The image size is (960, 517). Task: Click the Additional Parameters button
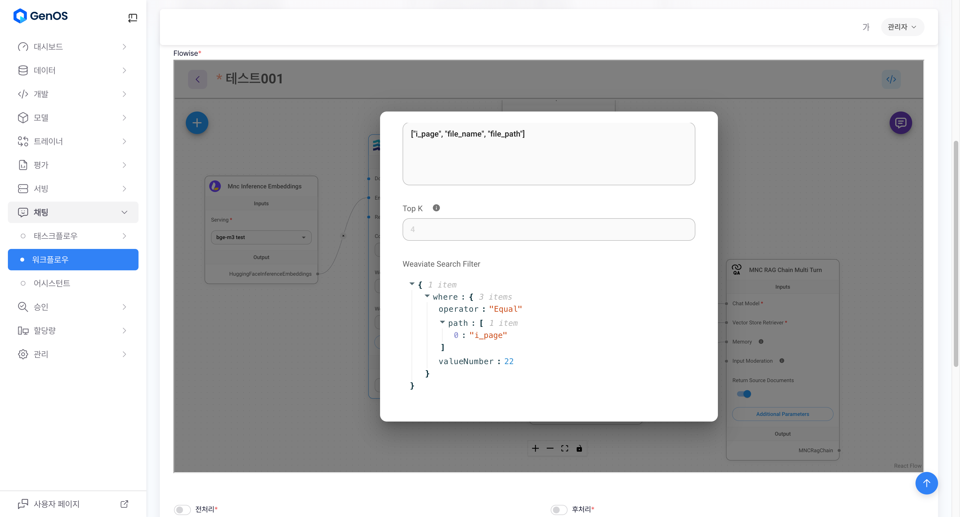[x=782, y=414]
